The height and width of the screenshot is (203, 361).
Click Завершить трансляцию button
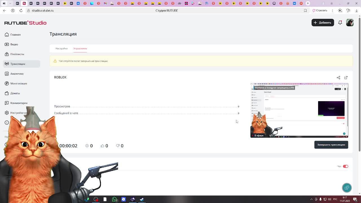[x=331, y=145]
